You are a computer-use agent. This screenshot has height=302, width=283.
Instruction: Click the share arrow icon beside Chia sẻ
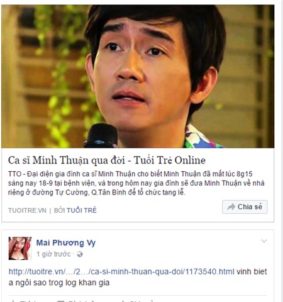pyautogui.click(x=231, y=207)
